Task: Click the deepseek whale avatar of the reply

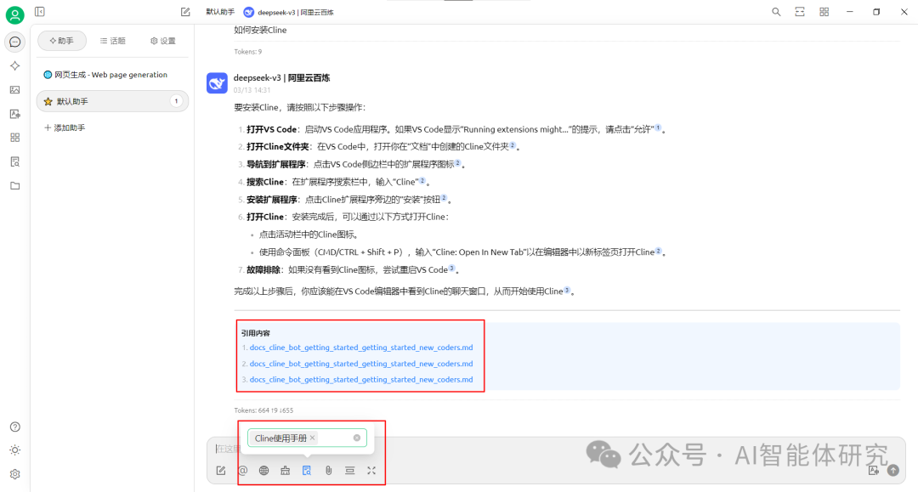Action: pyautogui.click(x=218, y=83)
